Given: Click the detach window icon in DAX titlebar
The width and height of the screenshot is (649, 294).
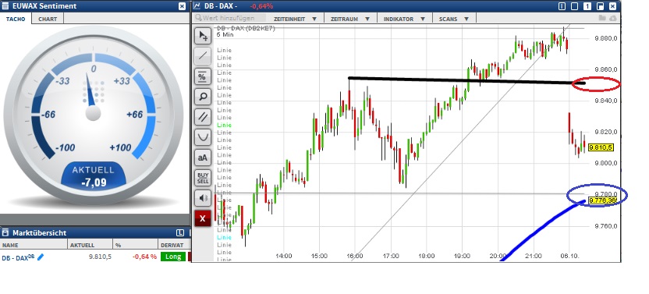Looking at the screenshot, I should pos(600,6).
